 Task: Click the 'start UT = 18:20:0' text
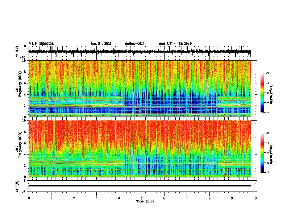[x=175, y=44]
